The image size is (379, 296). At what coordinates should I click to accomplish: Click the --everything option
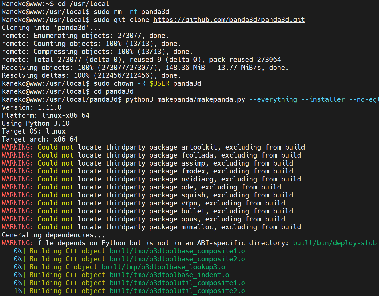click(x=273, y=99)
